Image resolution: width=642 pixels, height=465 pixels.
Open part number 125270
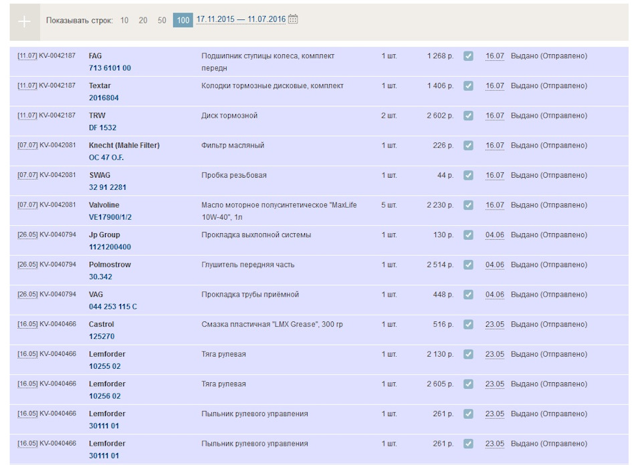(x=102, y=337)
